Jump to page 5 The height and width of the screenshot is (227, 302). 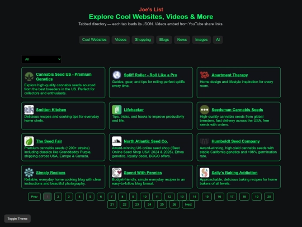pos(90,197)
